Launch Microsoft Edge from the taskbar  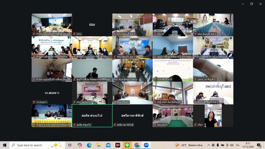(89, 145)
